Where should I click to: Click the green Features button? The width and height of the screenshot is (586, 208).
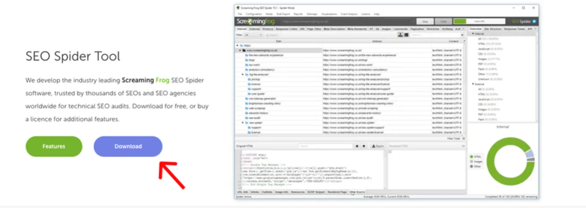coord(54,146)
